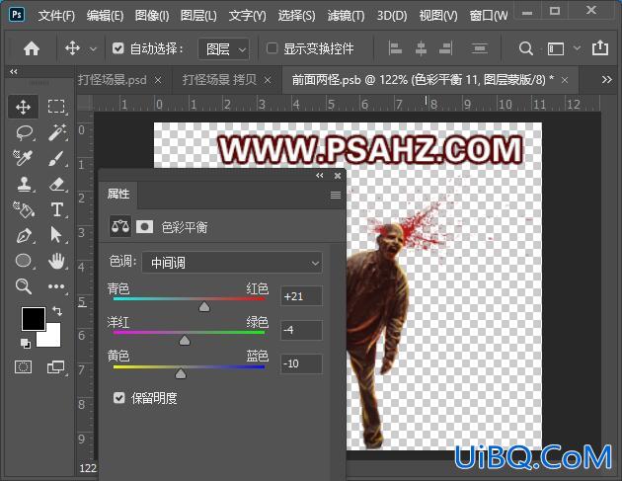Align left edges in options bar

[395, 48]
